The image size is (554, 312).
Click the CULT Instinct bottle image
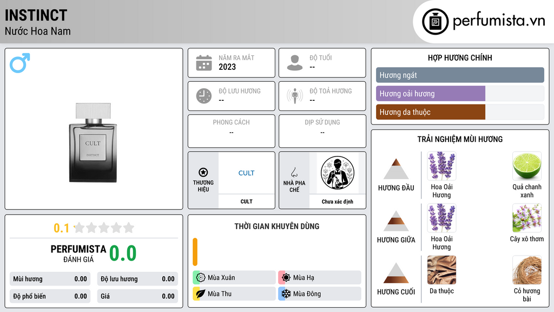[93, 142]
